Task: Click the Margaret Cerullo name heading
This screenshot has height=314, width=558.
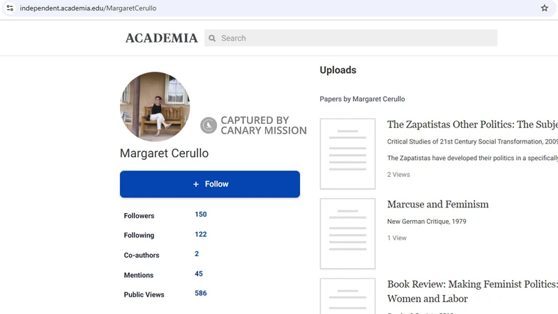Action: [164, 153]
